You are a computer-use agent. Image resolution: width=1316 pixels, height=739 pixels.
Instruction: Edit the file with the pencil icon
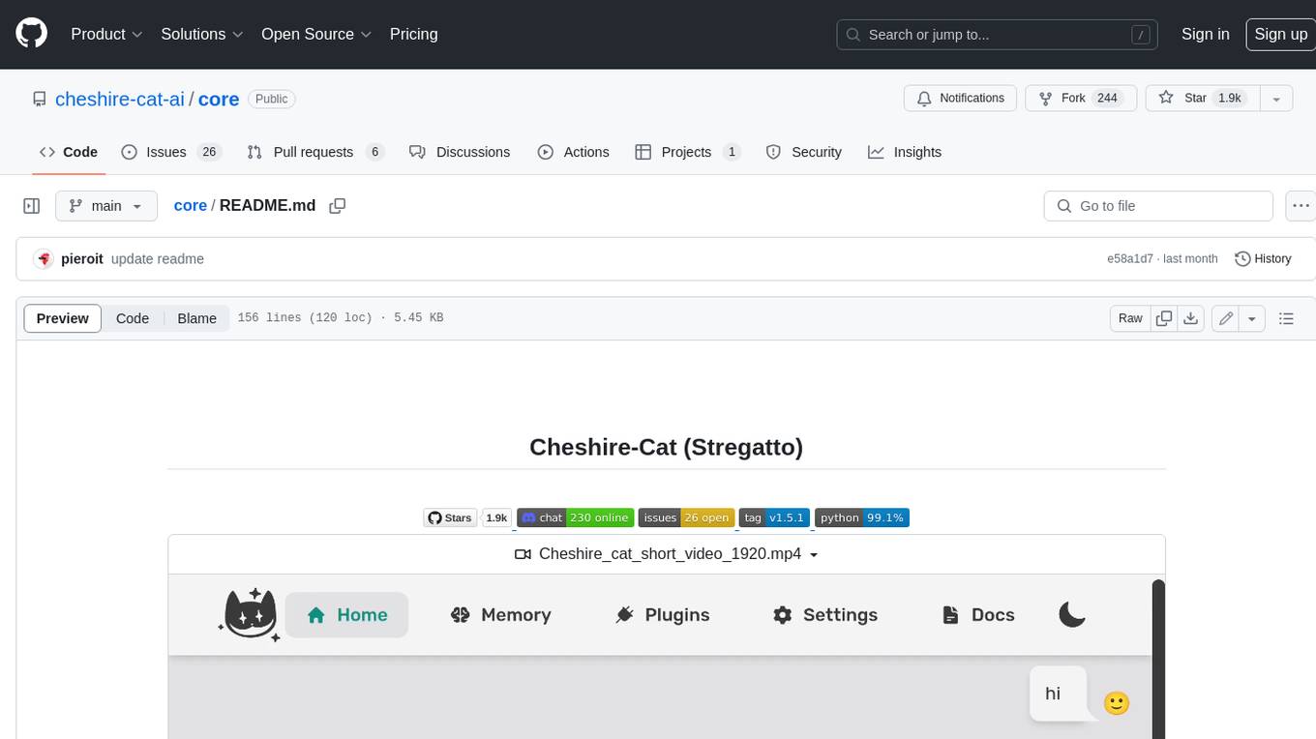coord(1226,318)
